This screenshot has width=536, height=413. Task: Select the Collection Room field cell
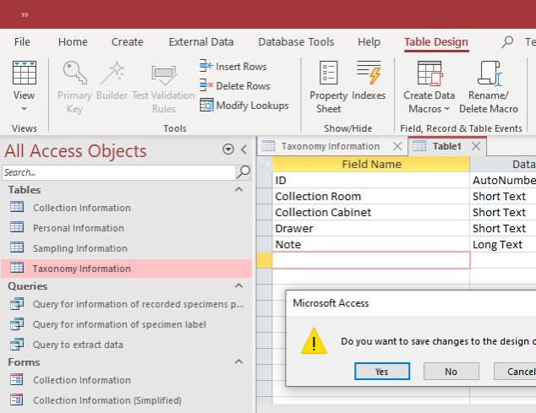tap(371, 196)
